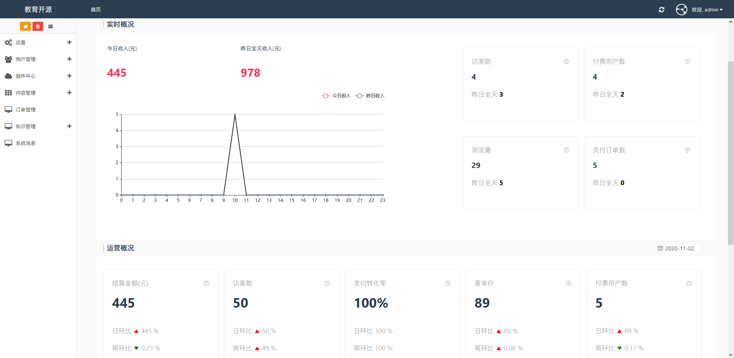Click help icon on 客单价 card
The width and height of the screenshot is (734, 358).
click(x=568, y=283)
